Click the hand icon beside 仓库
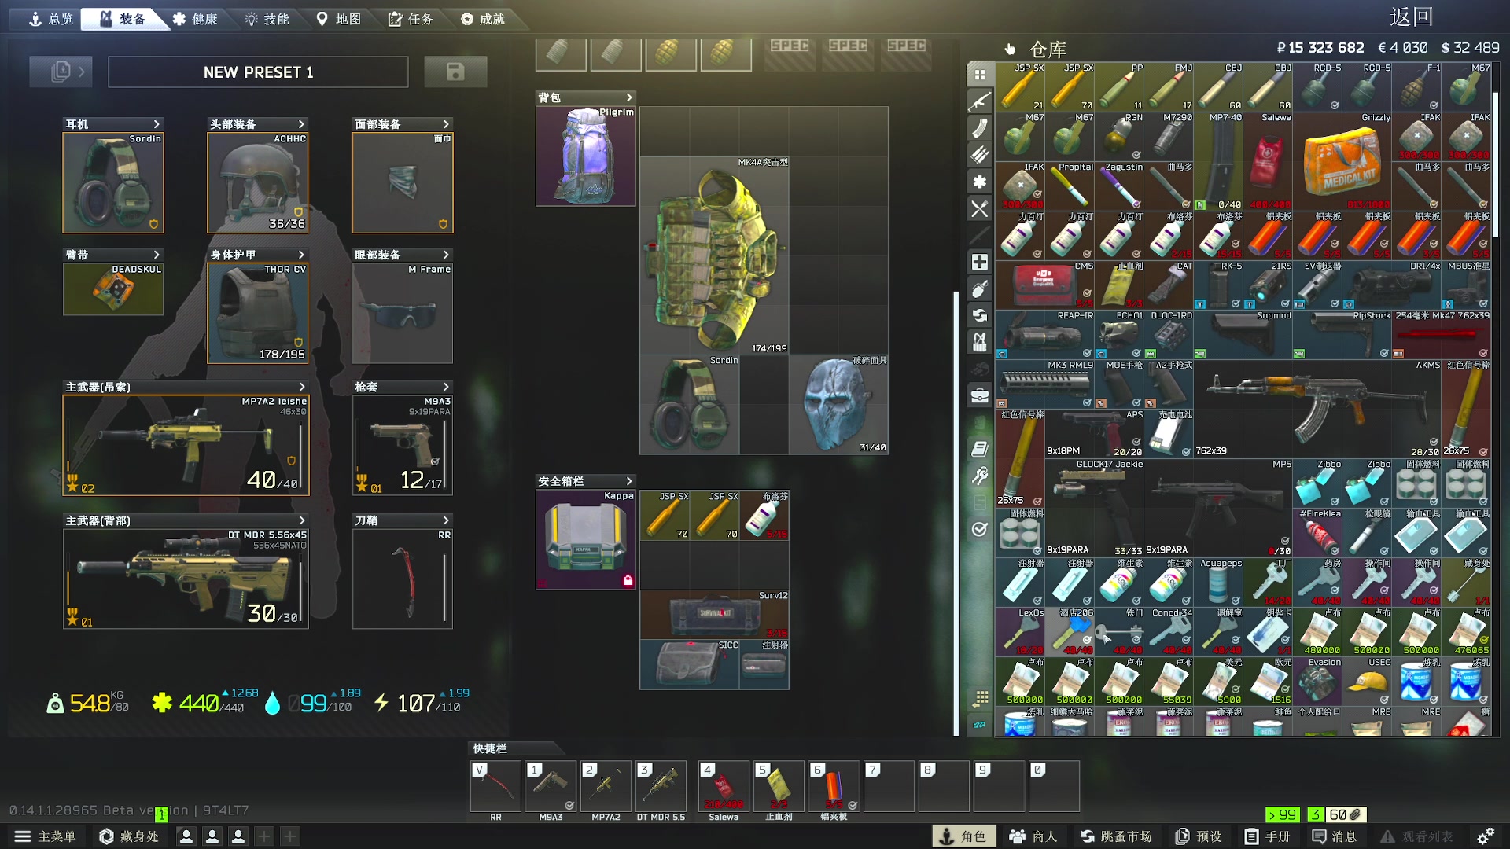Viewport: 1510px width, 849px height. 1011,50
